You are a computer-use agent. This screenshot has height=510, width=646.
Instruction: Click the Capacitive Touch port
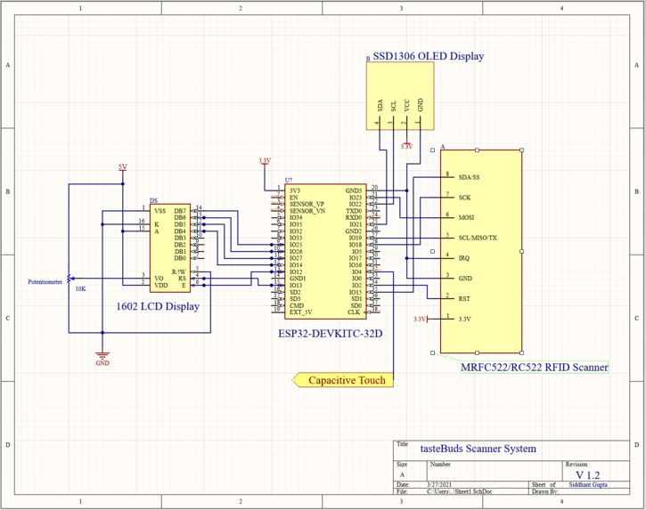(x=343, y=380)
